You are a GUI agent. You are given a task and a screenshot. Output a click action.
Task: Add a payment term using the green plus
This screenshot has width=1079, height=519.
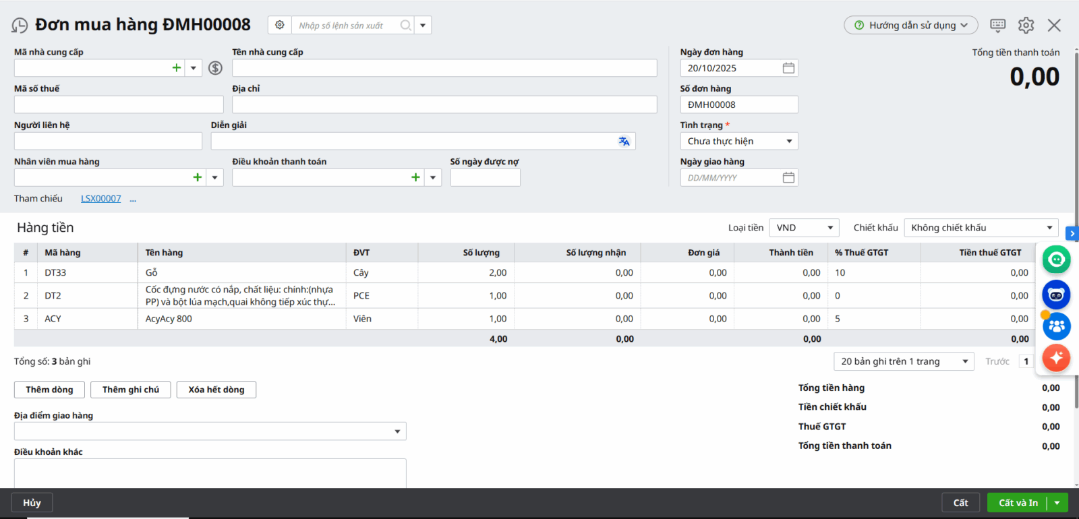click(415, 177)
